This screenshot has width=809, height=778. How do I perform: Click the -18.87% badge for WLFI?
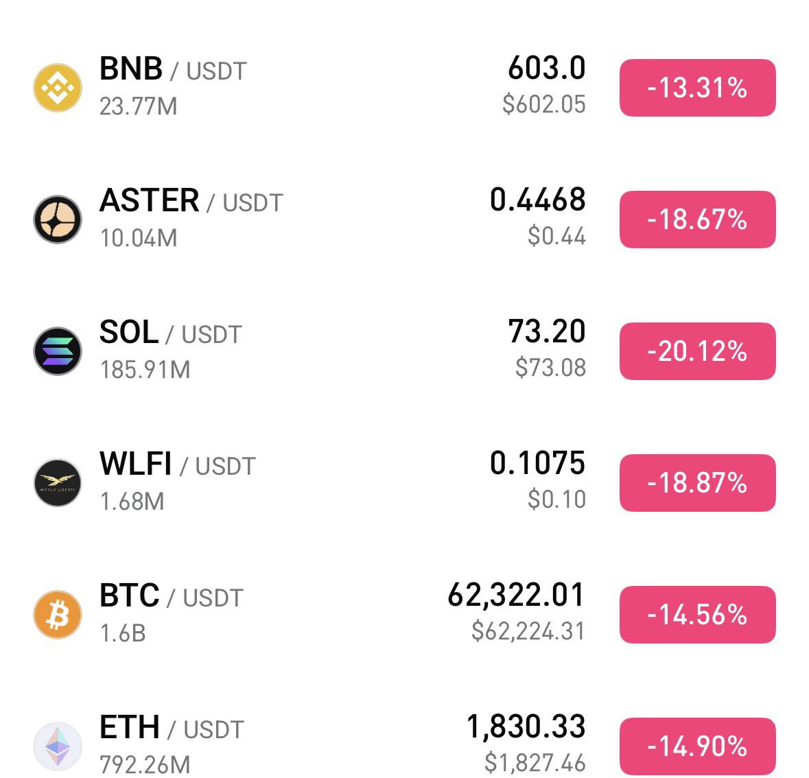697,483
